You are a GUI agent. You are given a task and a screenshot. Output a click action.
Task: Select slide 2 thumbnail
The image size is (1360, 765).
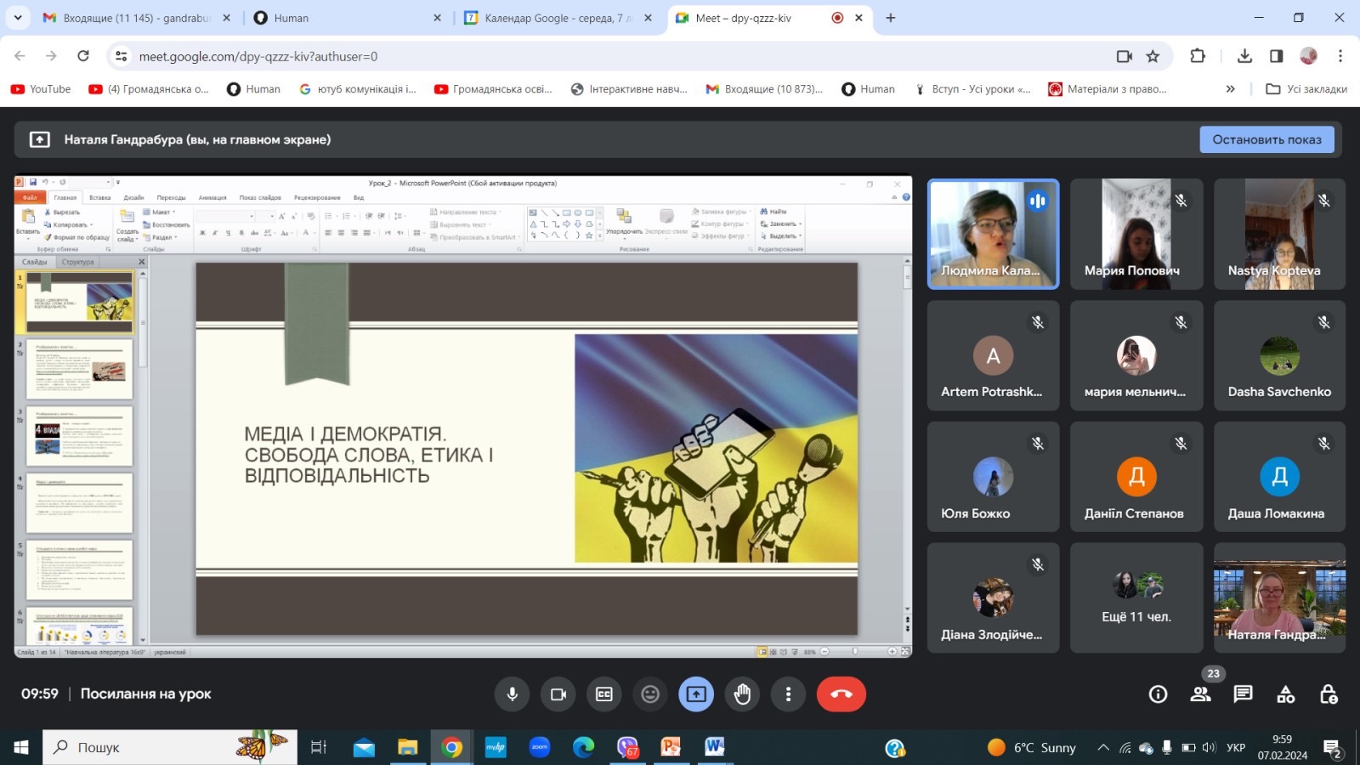click(x=80, y=369)
